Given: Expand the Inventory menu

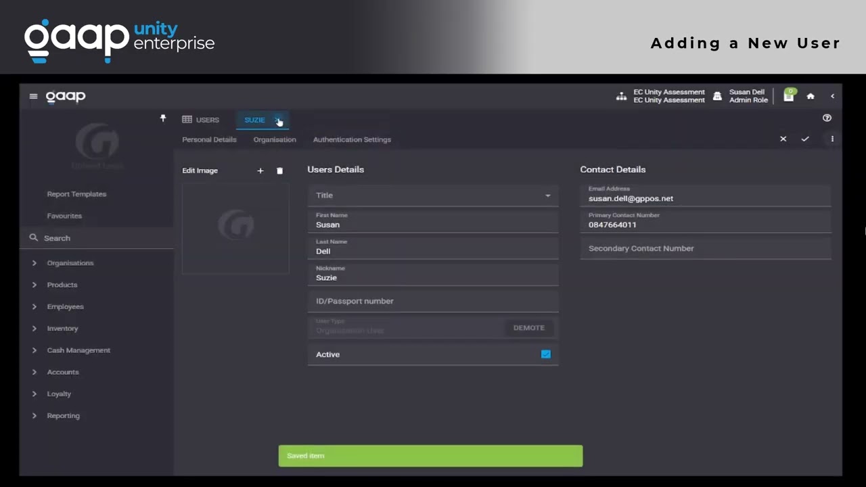Looking at the screenshot, I should tap(63, 328).
